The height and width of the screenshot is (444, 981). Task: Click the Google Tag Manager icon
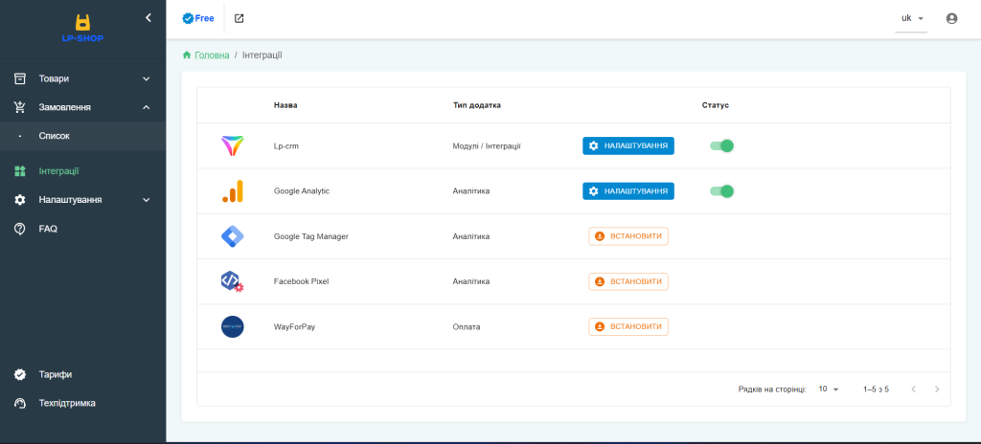(x=232, y=236)
